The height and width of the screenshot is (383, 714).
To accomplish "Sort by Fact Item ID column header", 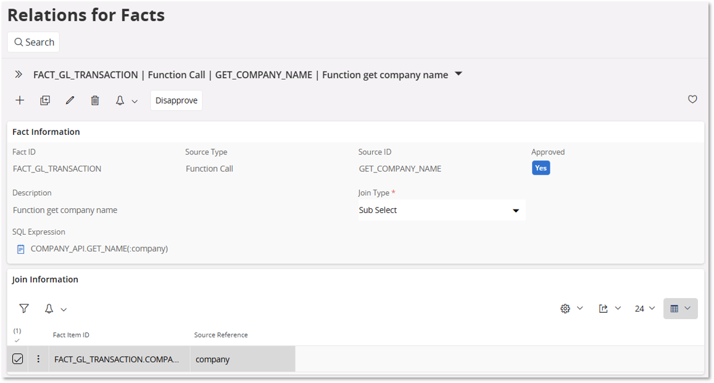I will coord(71,335).
